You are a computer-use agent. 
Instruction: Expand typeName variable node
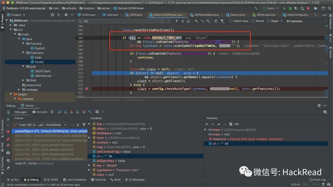(x=89, y=170)
